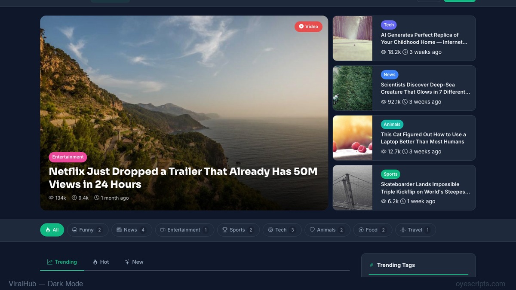Click the clock icon in the AI replica card
This screenshot has width=516, height=290.
pyautogui.click(x=405, y=52)
